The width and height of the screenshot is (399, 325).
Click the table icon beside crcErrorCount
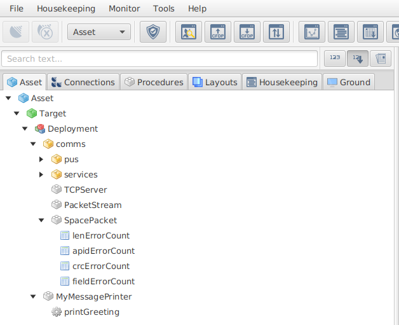pyautogui.click(x=65, y=266)
